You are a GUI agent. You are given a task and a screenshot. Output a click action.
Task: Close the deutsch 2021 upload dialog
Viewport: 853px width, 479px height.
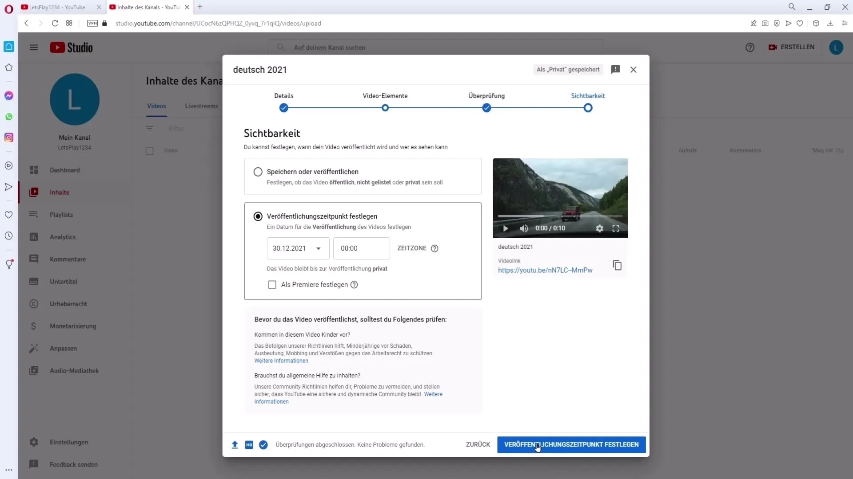[x=634, y=70]
